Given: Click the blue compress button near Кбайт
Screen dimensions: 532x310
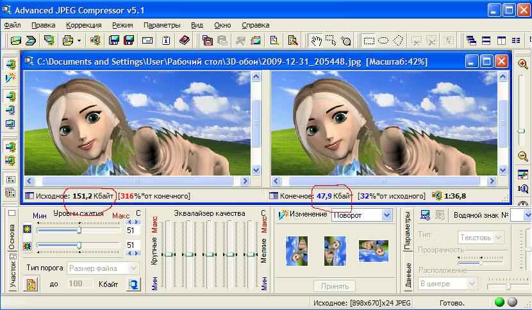Looking at the screenshot, I should point(134,284).
